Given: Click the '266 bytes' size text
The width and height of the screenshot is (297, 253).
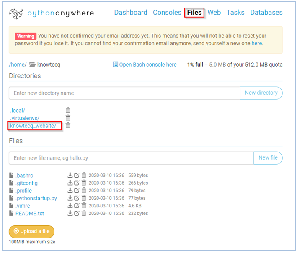Looking at the screenshot, I should point(138,183).
